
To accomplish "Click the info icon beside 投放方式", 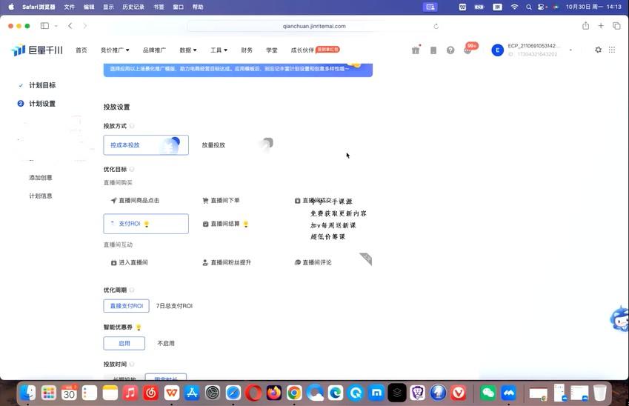I will 133,127.
